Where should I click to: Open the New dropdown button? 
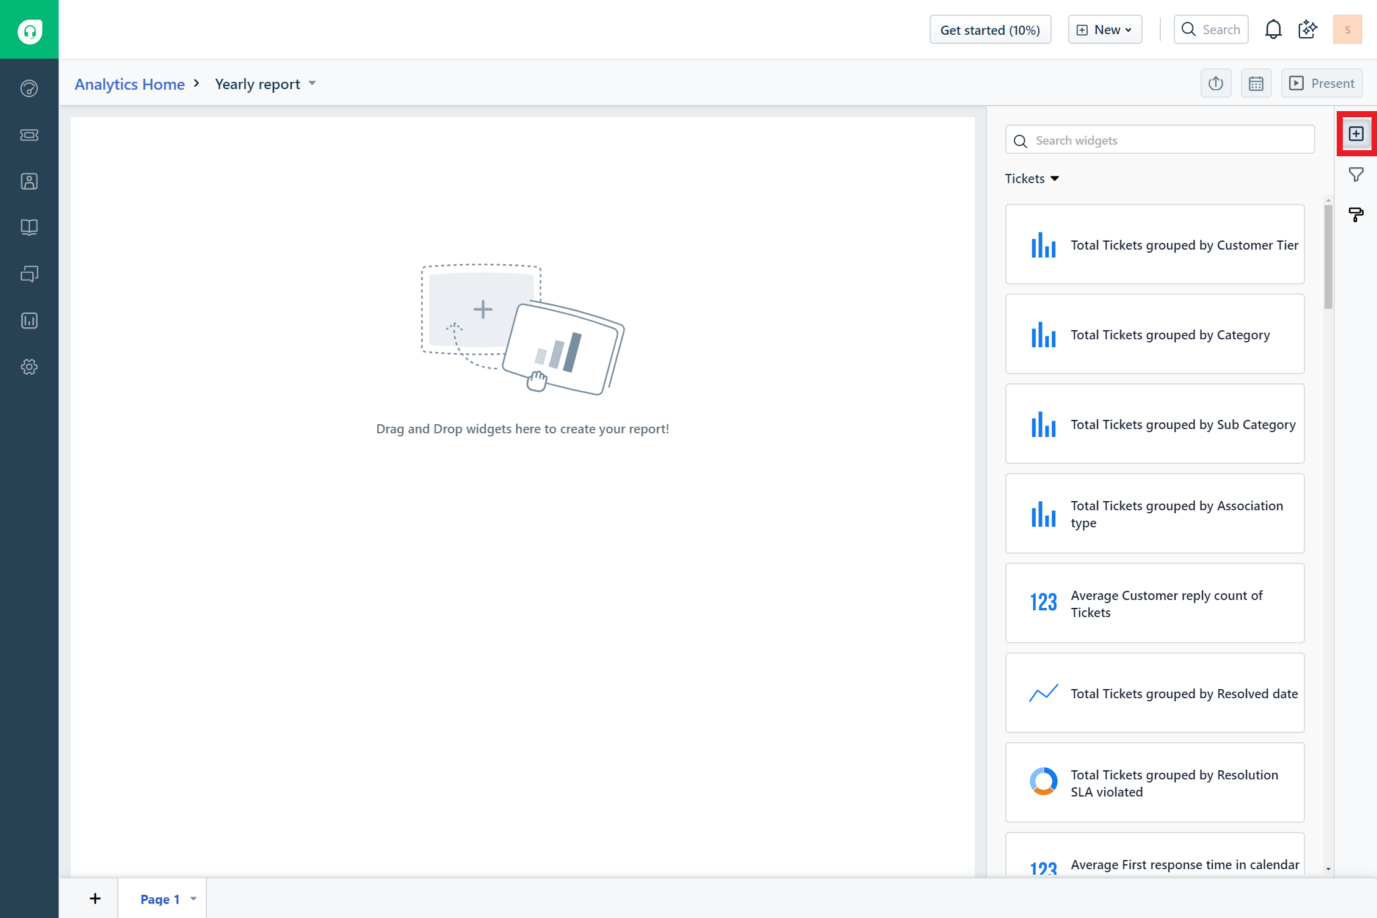tap(1104, 29)
